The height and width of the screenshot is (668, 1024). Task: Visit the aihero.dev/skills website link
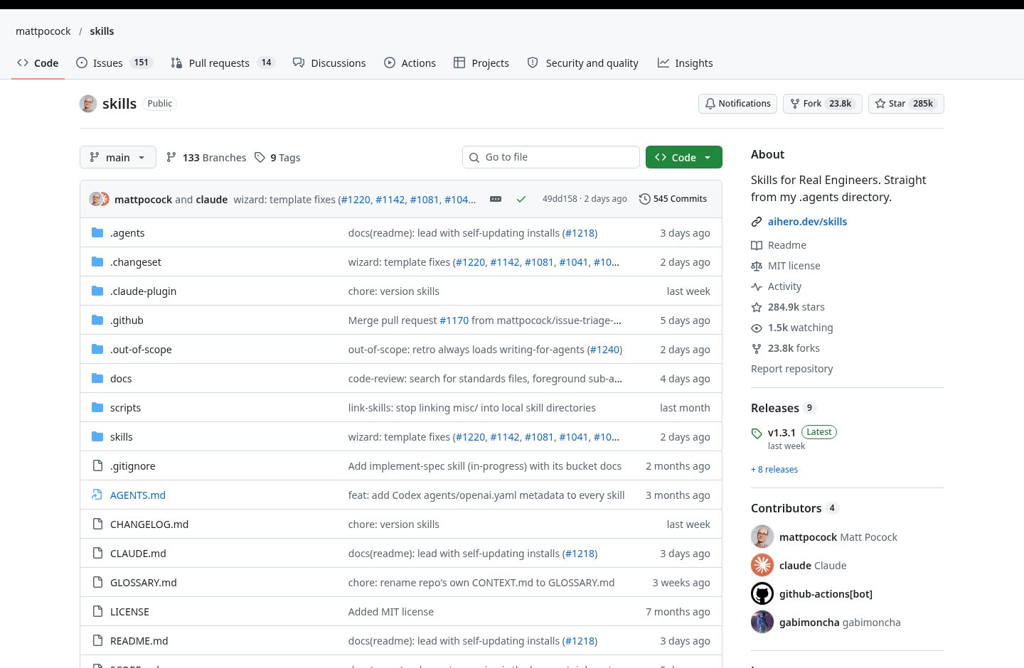coord(807,222)
